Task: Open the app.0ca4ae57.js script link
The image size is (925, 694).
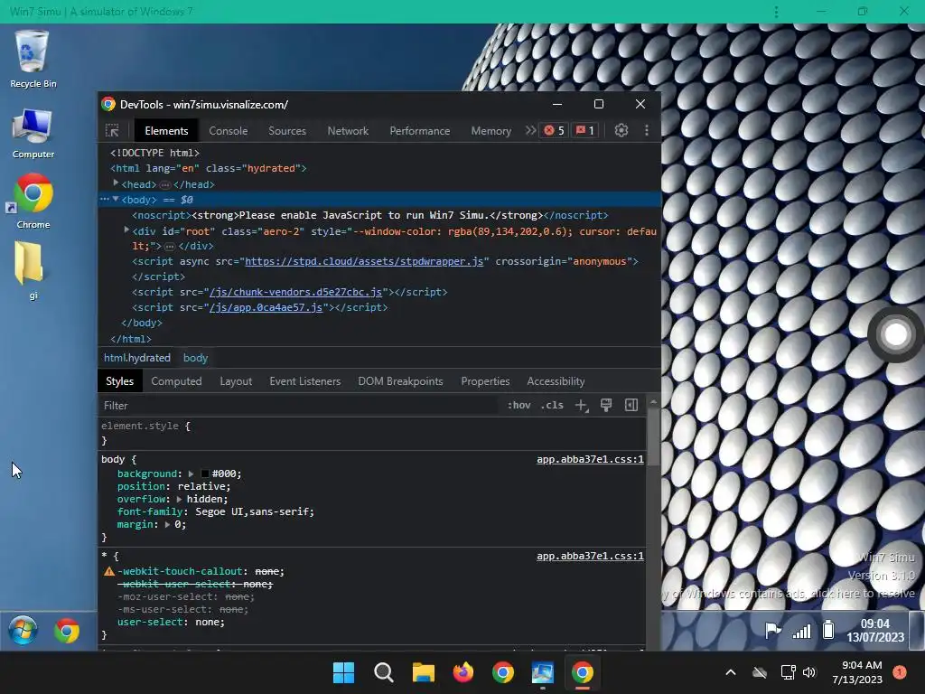Action: [x=266, y=307]
